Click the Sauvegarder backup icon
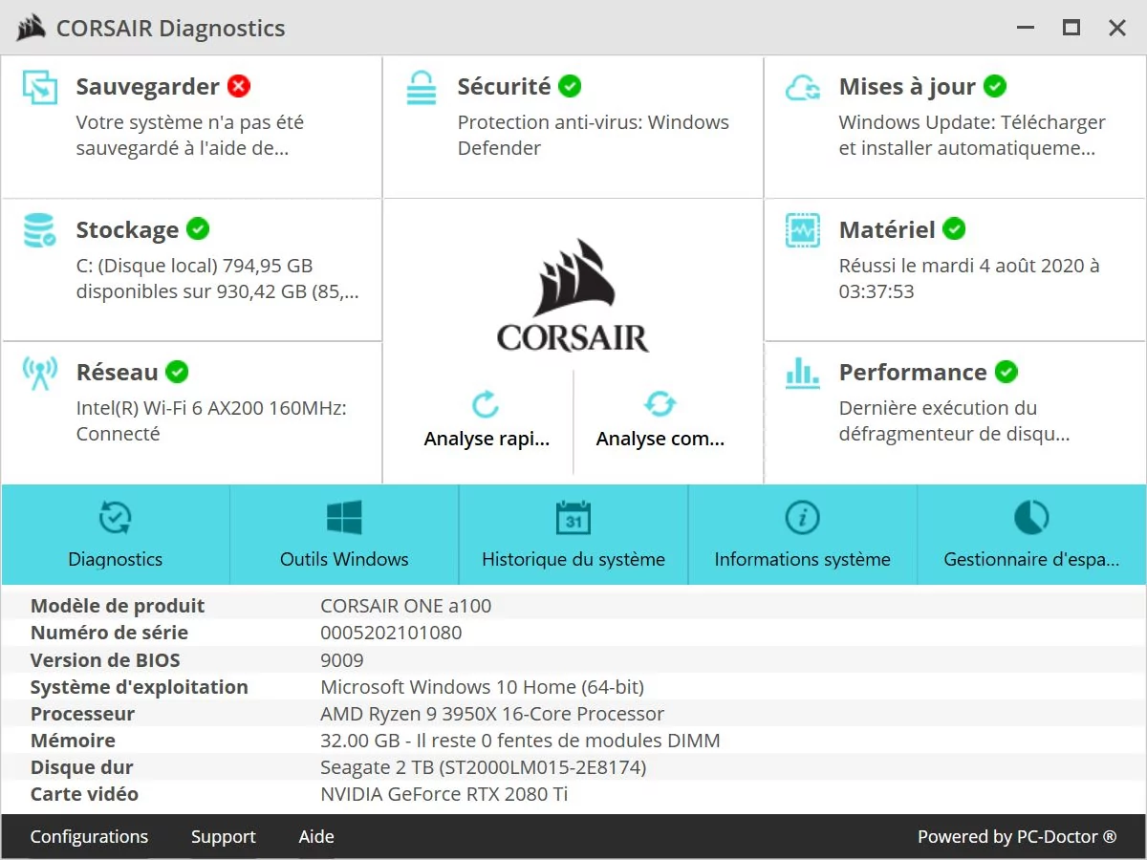The height and width of the screenshot is (860, 1147). (40, 87)
